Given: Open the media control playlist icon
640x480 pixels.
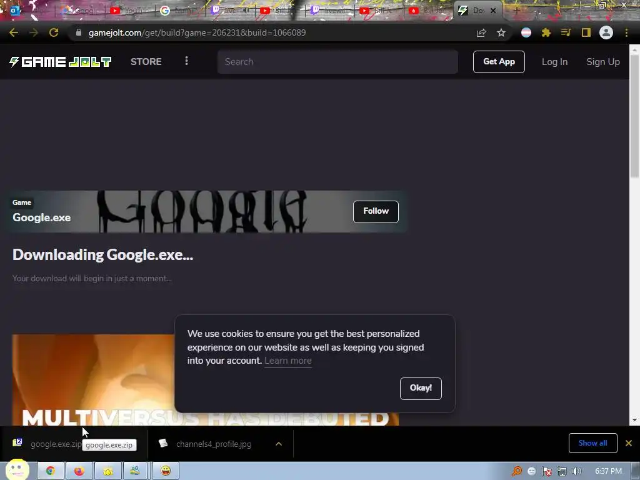Looking at the screenshot, I should 566,32.
